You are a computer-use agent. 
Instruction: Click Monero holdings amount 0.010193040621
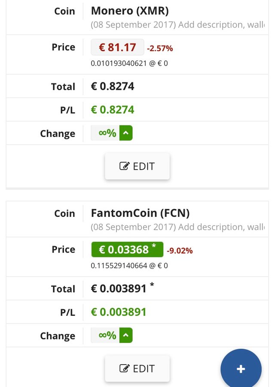point(119,64)
